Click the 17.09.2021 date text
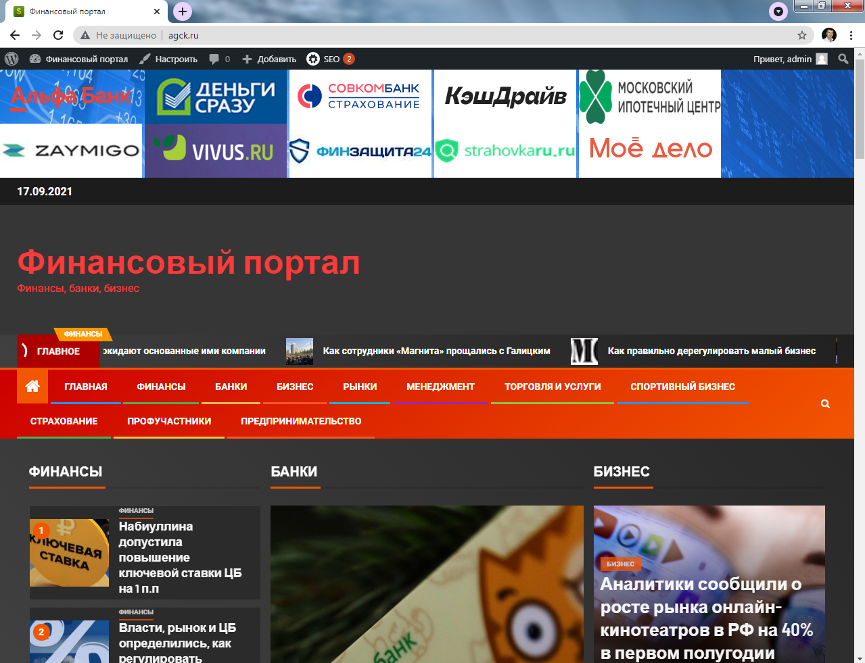The image size is (865, 663). (45, 191)
